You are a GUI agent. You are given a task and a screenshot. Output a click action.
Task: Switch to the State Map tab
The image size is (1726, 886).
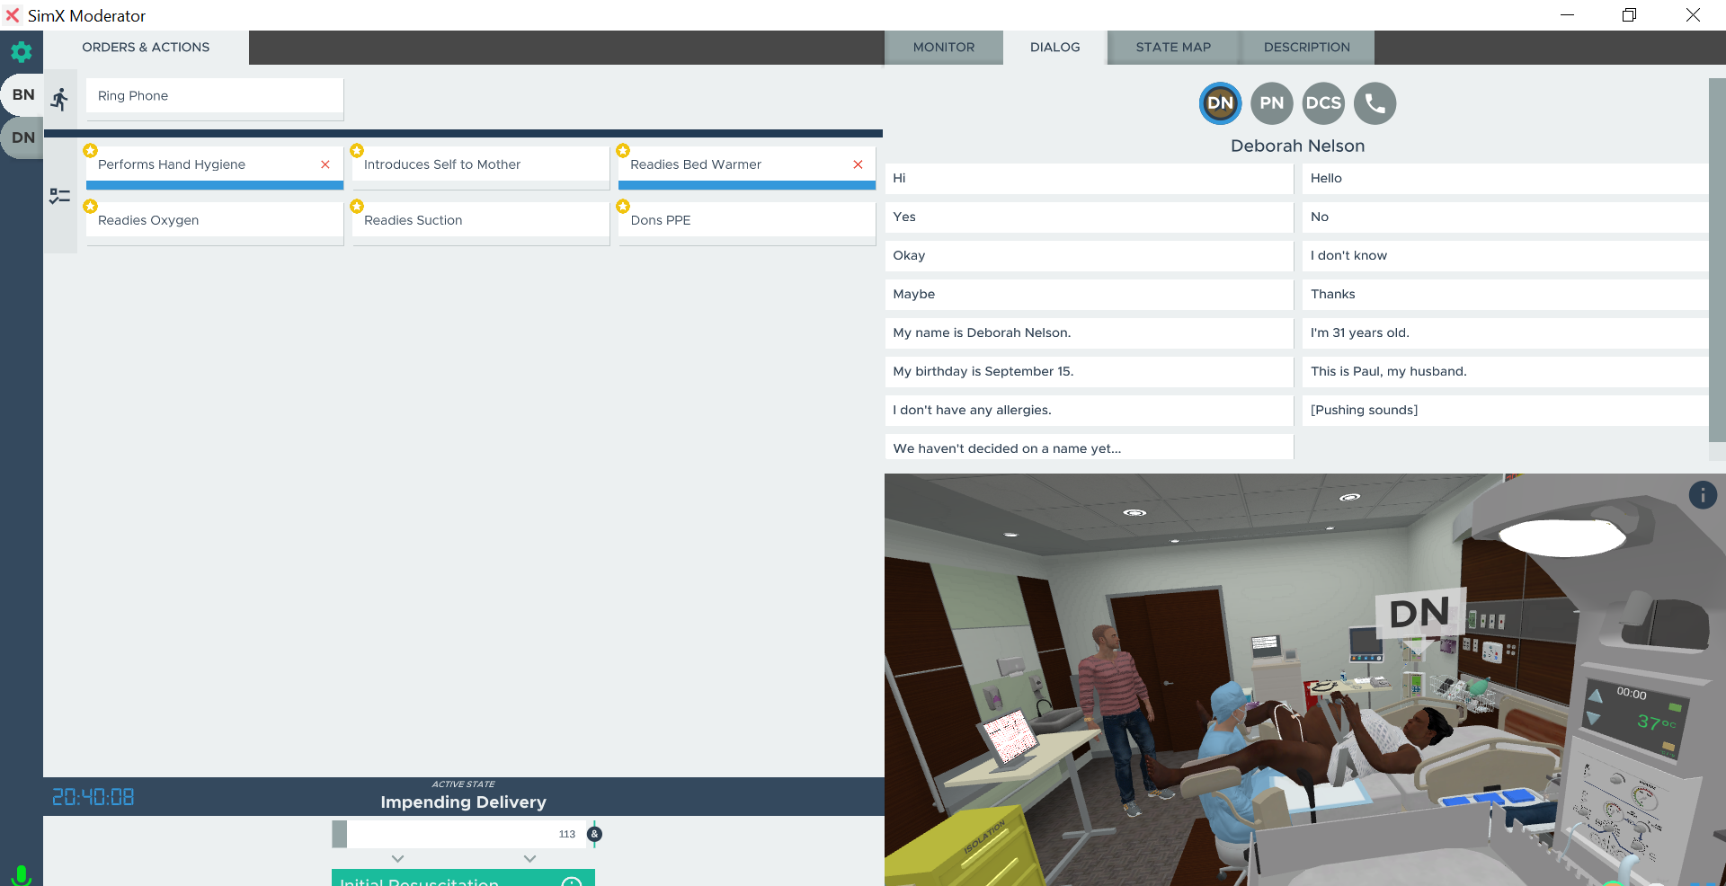tap(1172, 48)
